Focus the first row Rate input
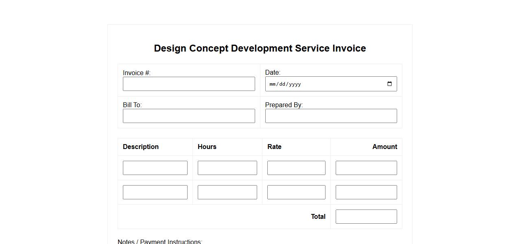Image resolution: width=520 pixels, height=244 pixels. pos(296,168)
